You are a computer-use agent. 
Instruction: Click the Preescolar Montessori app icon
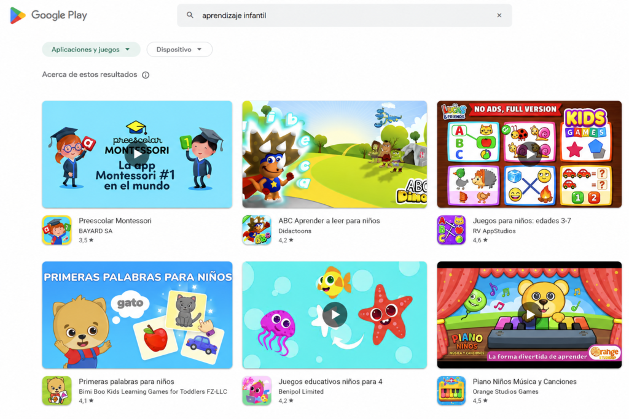click(57, 230)
